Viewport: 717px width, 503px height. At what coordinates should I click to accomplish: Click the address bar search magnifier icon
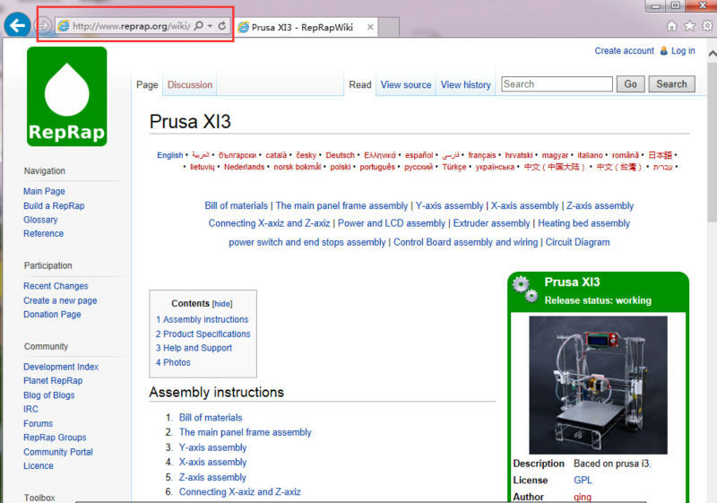[x=199, y=26]
